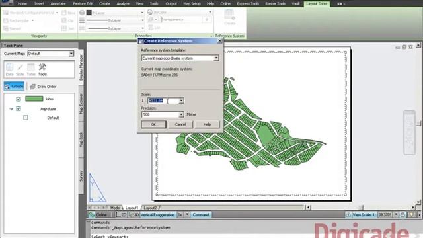Switch to 3D view mode

[134, 214]
